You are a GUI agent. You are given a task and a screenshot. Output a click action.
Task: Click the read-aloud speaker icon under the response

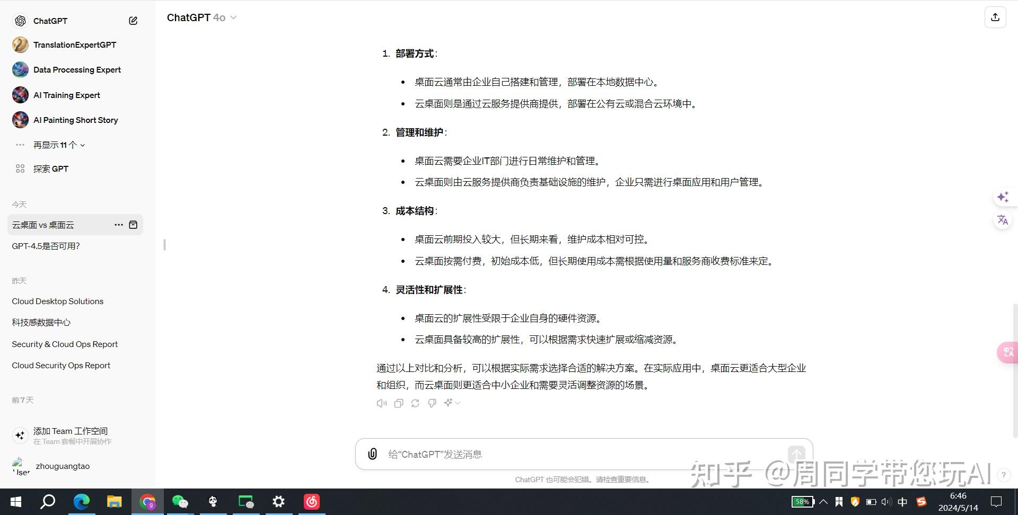[x=381, y=403]
